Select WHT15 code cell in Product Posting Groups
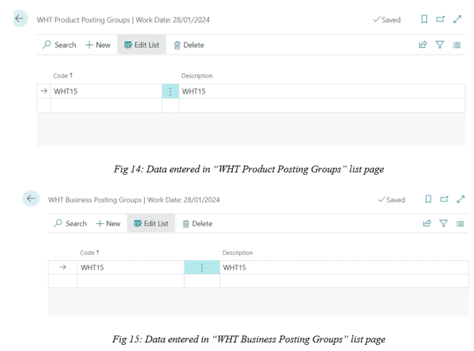Viewport: 474px width, 351px height. (x=106, y=91)
